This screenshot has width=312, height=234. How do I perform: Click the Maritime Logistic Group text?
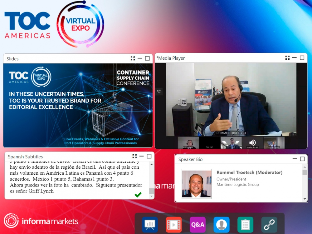point(237,184)
